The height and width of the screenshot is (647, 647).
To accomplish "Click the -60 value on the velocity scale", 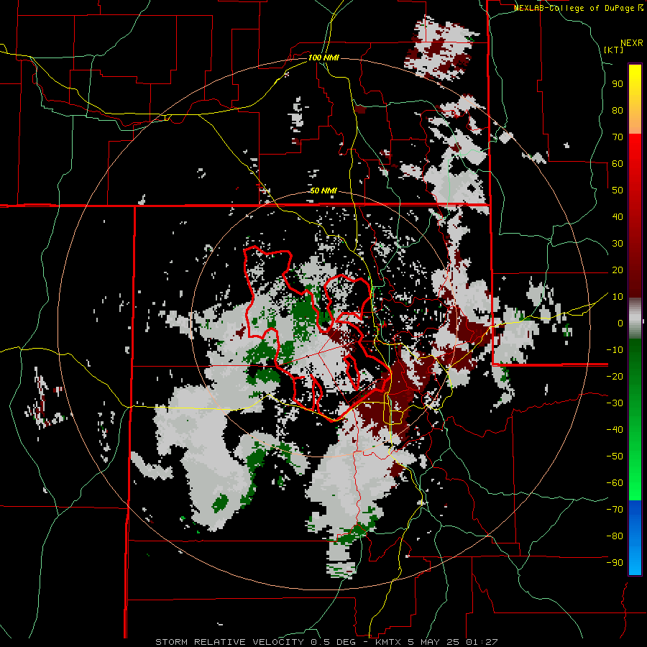I will tap(615, 483).
